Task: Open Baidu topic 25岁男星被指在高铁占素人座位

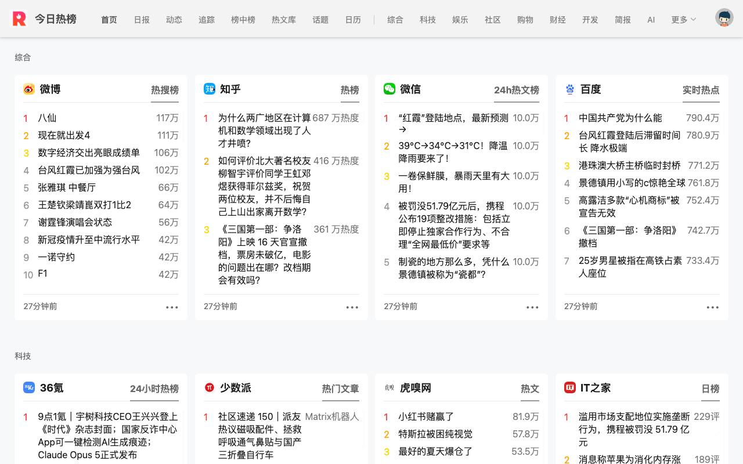Action: [630, 267]
